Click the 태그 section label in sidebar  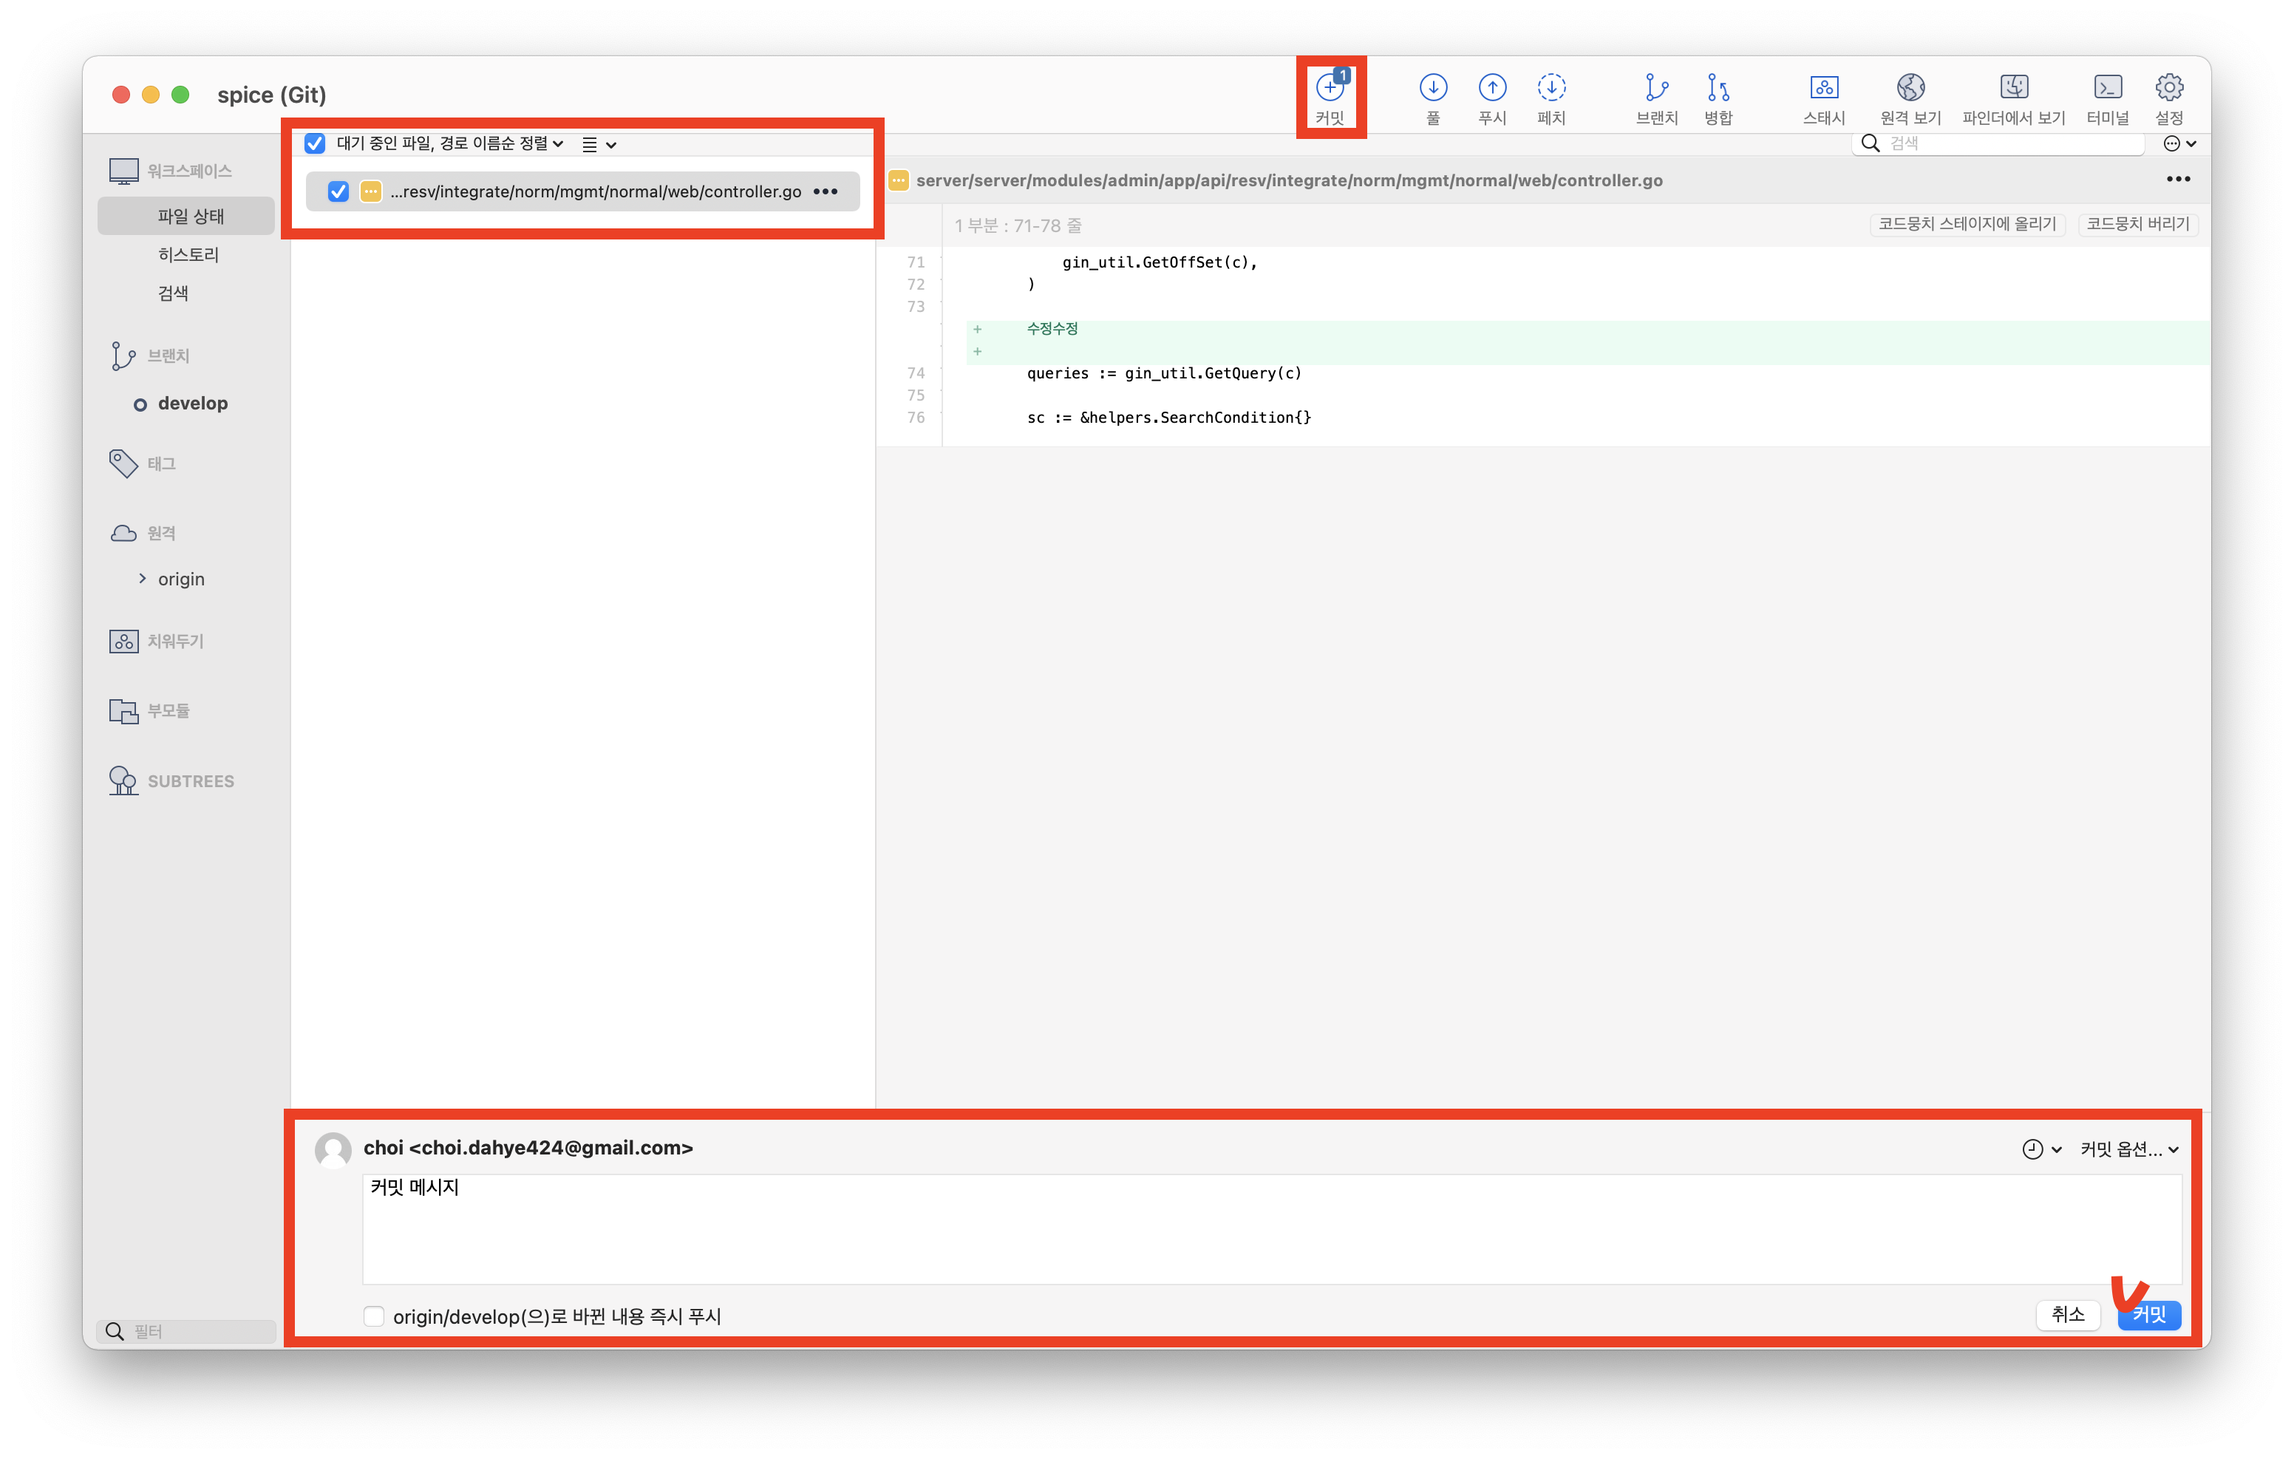pyautogui.click(x=161, y=464)
